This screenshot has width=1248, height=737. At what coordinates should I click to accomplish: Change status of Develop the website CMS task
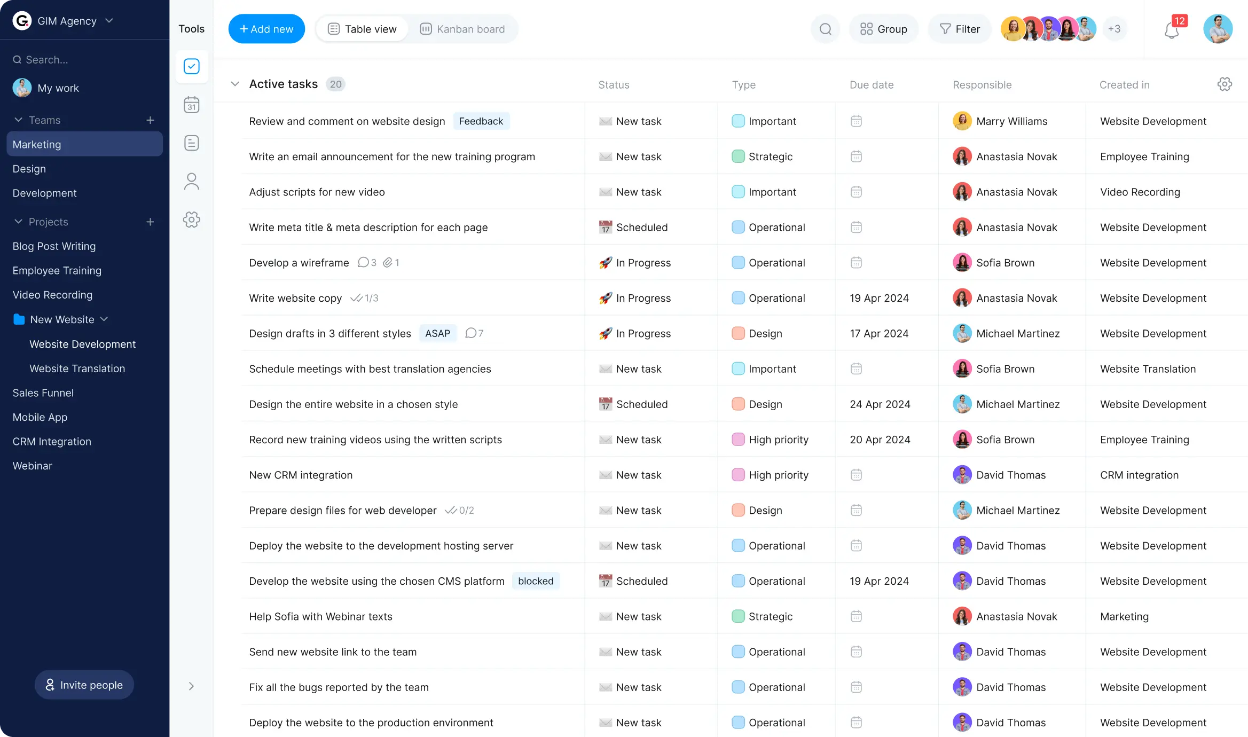[633, 581]
